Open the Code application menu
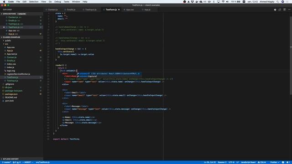This screenshot has height=164, width=292. 11,2
